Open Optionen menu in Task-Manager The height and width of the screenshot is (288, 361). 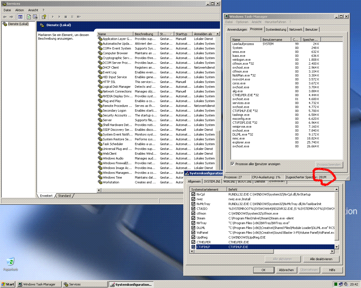click(242, 22)
